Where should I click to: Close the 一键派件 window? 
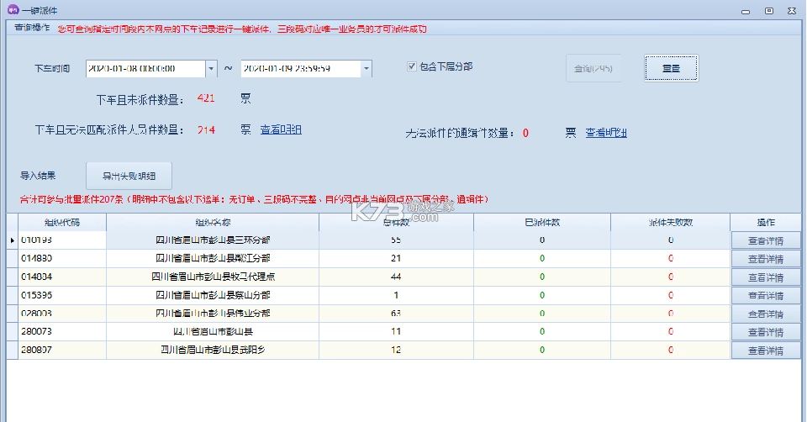pyautogui.click(x=791, y=10)
